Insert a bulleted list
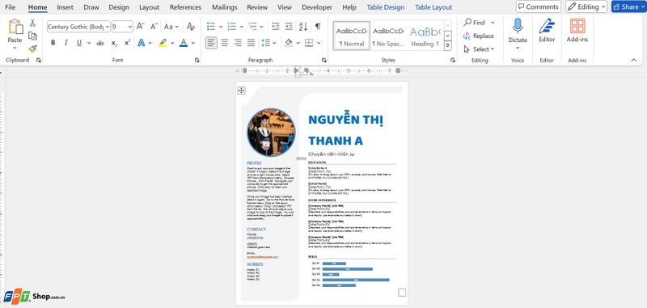The height and width of the screenshot is (308, 647). [211, 27]
